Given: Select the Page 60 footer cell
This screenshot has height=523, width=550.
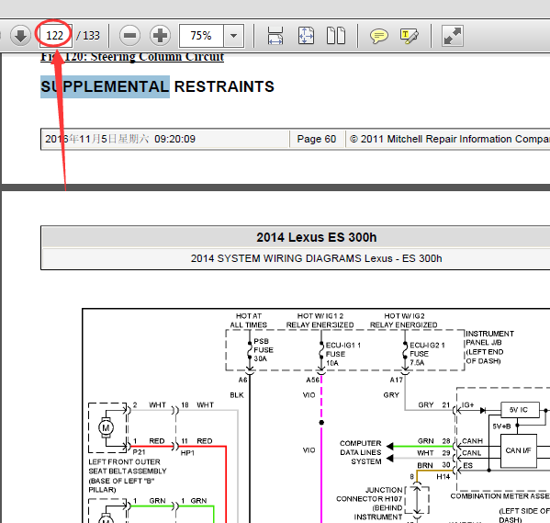Looking at the screenshot, I should pos(317,139).
